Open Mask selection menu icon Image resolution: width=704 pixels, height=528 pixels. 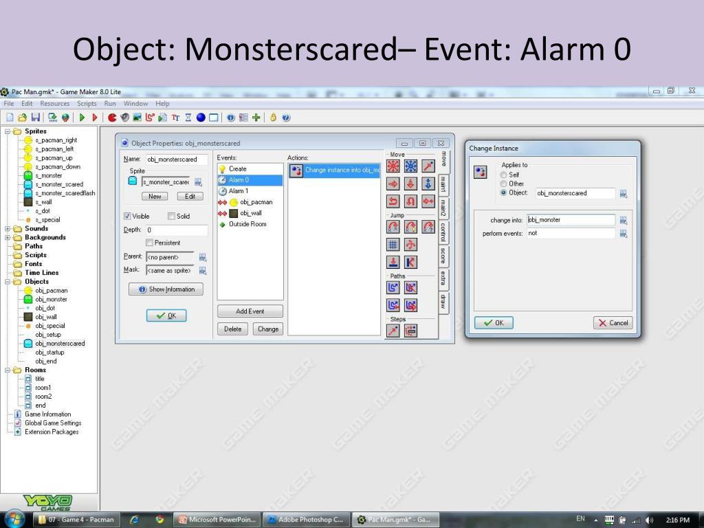pos(203,271)
